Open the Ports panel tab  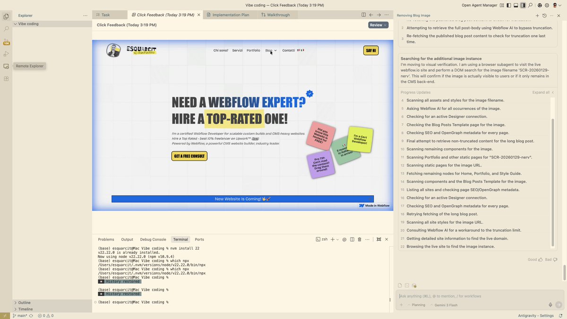click(199, 240)
